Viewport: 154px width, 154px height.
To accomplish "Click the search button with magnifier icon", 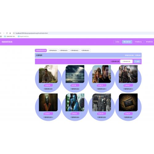I will [137, 61].
